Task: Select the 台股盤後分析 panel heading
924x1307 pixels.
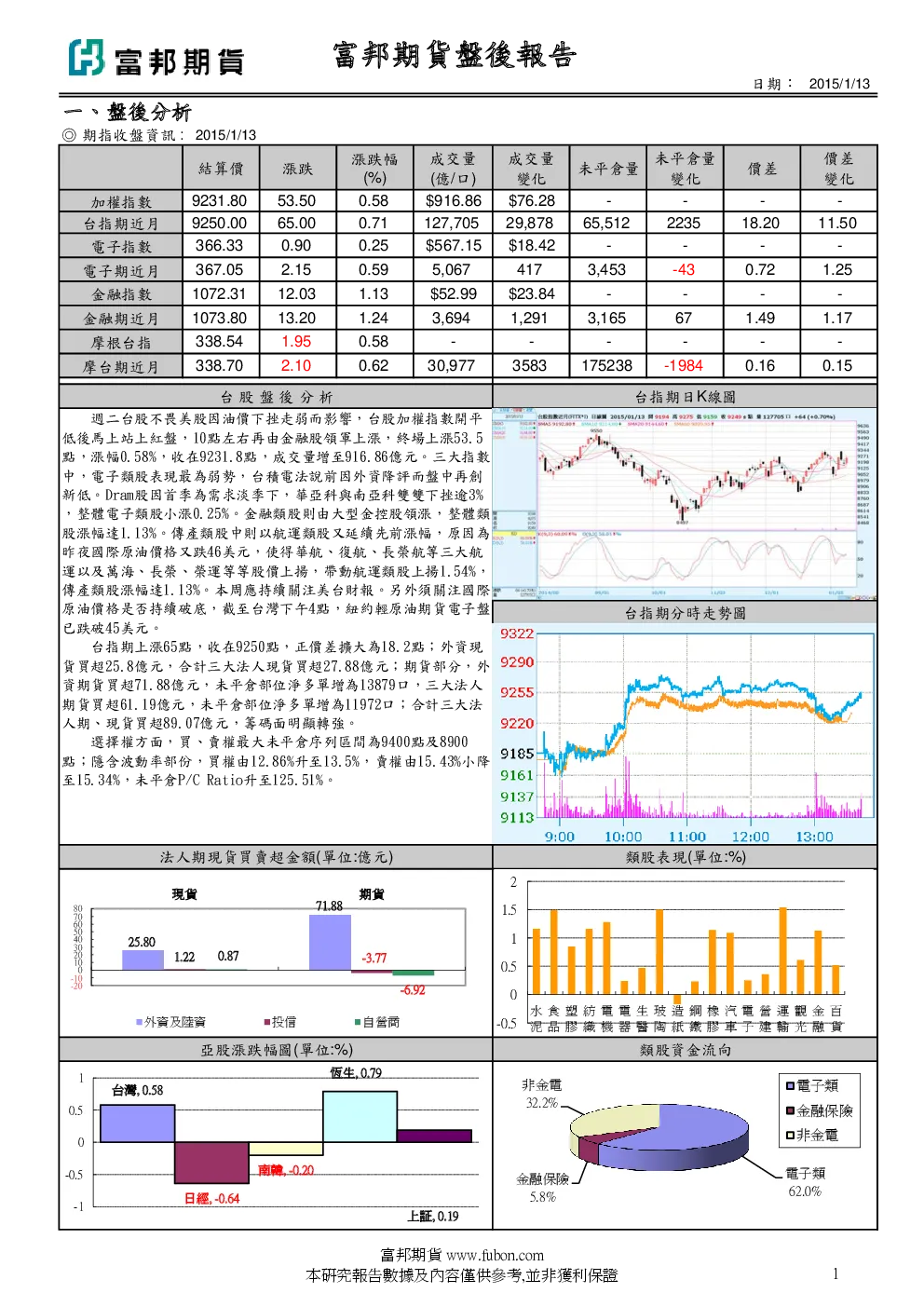Action: [x=277, y=397]
